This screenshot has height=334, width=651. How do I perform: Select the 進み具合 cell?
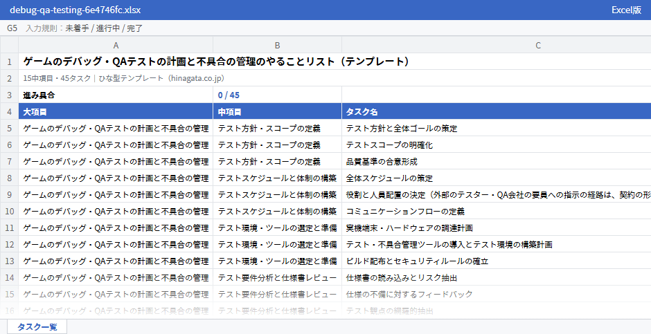(116, 95)
